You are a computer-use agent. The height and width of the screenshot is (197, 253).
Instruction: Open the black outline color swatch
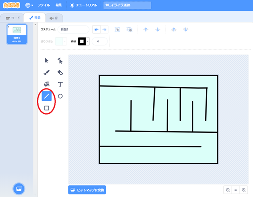pos(82,41)
